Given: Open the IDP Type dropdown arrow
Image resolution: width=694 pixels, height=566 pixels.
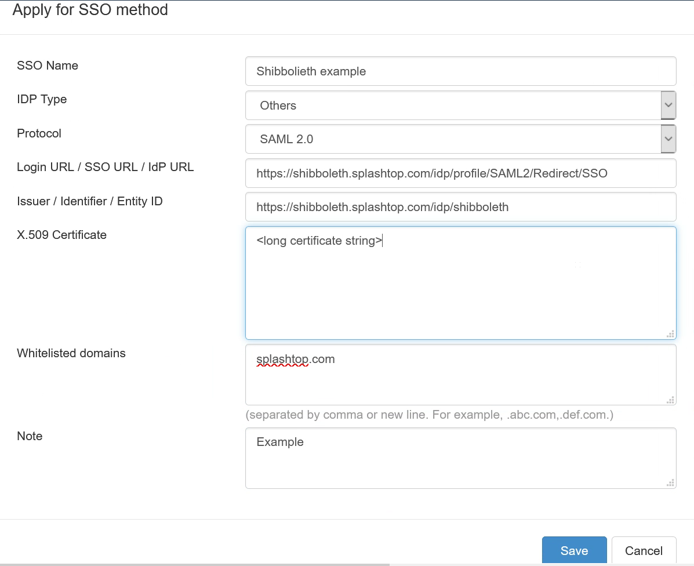Looking at the screenshot, I should (x=668, y=106).
